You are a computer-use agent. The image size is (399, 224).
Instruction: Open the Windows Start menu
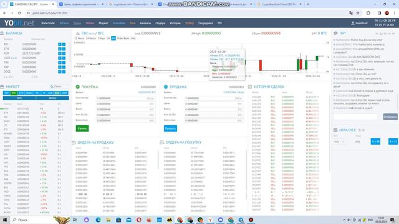tap(5, 220)
